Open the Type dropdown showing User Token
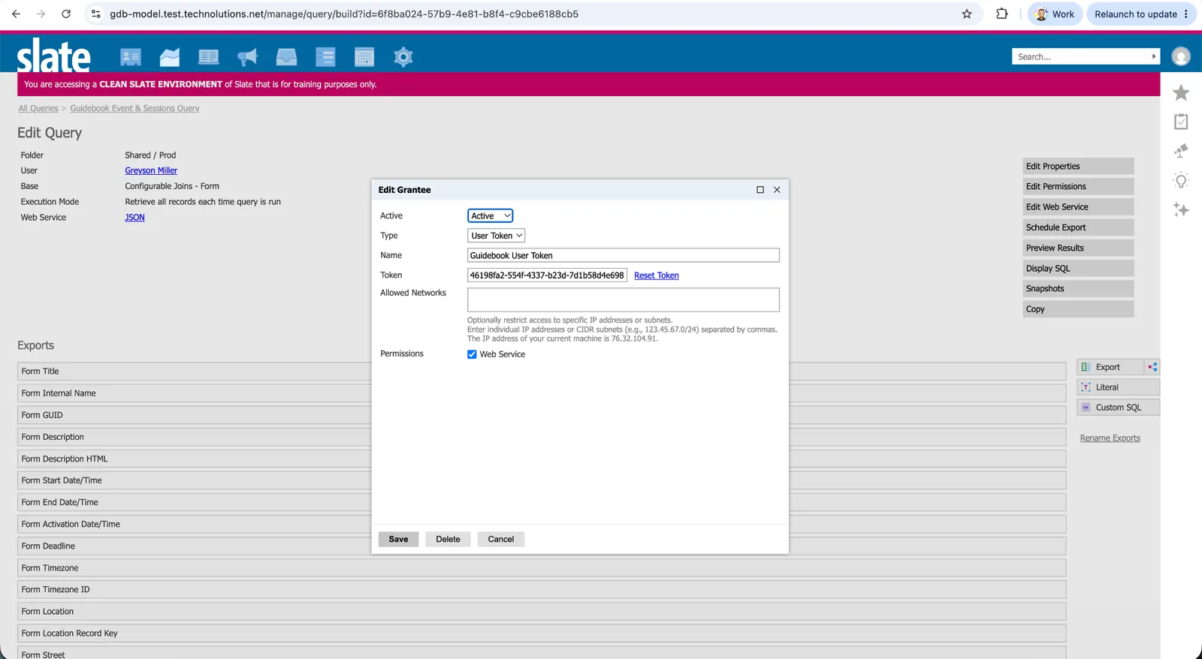 pos(496,236)
